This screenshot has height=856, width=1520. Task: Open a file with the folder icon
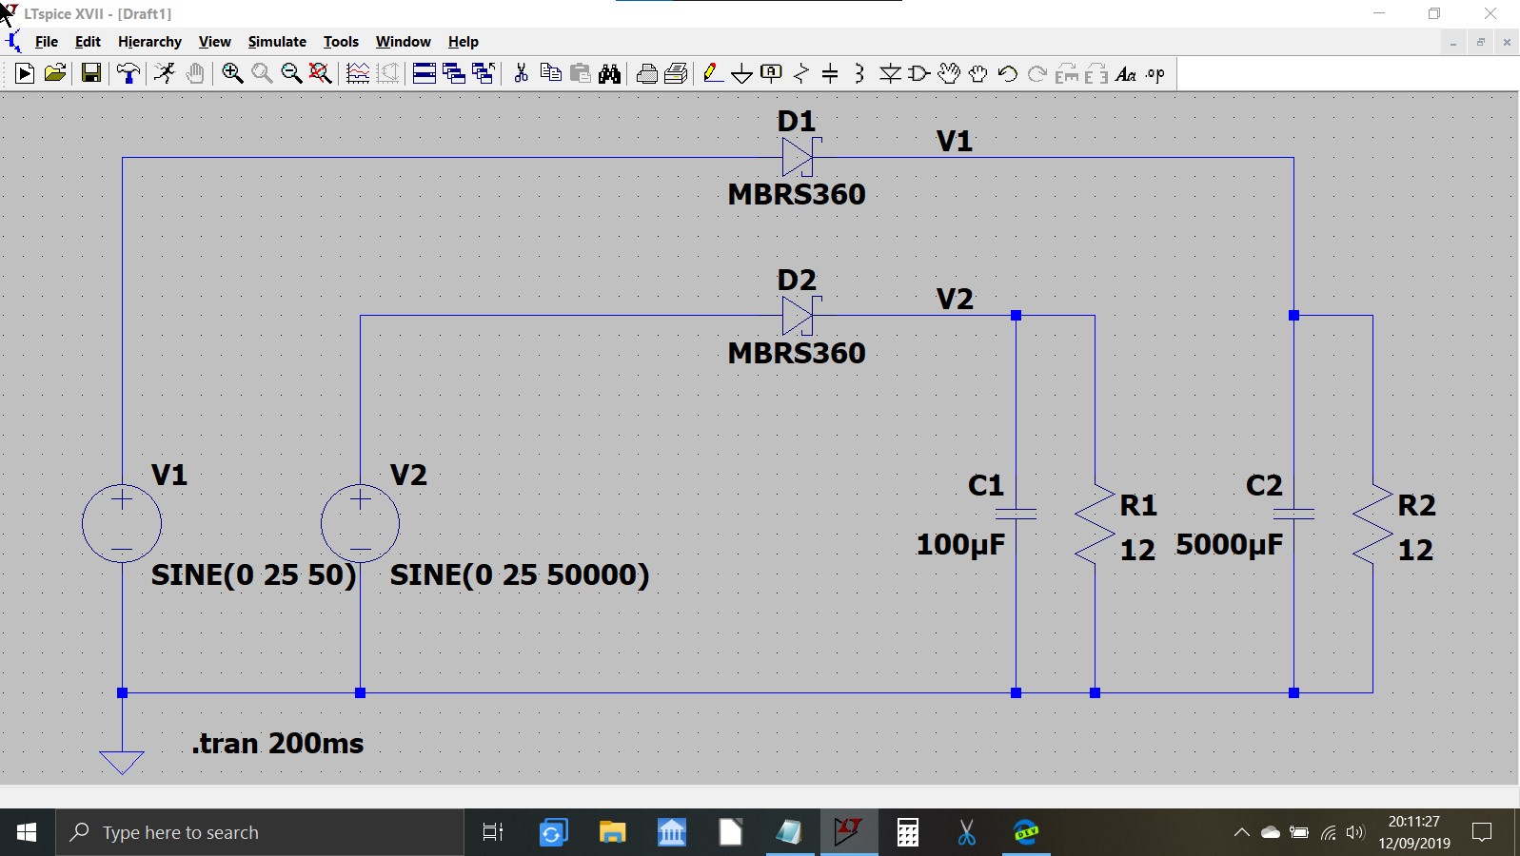click(55, 73)
